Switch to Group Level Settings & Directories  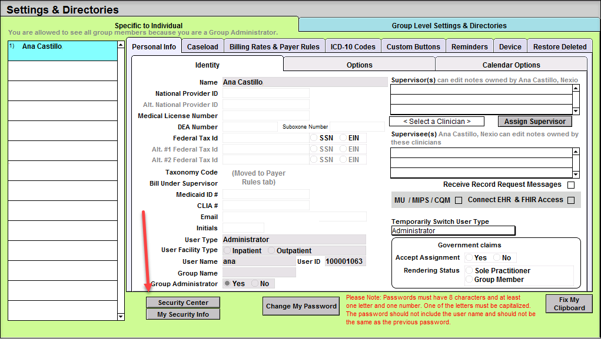(449, 26)
